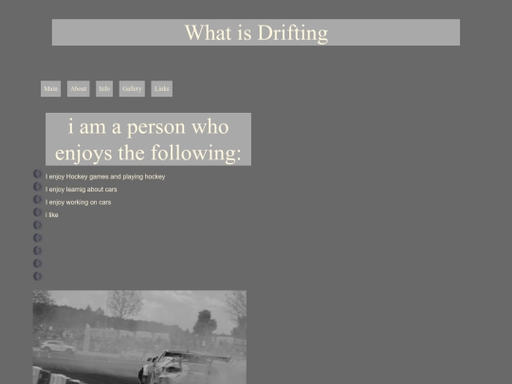Click tire bullet beside 'learnig about cars'
Viewport: 512px width, 384px height.
pos(38,187)
